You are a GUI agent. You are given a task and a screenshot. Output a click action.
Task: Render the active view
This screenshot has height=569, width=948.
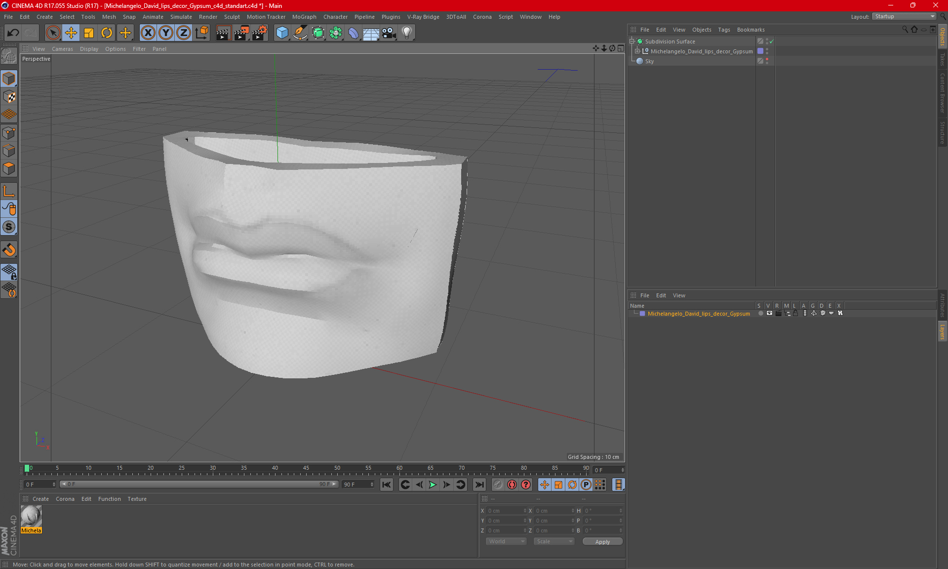tap(223, 33)
